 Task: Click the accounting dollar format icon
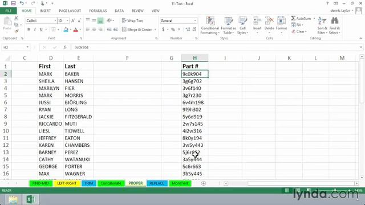tap(163, 29)
